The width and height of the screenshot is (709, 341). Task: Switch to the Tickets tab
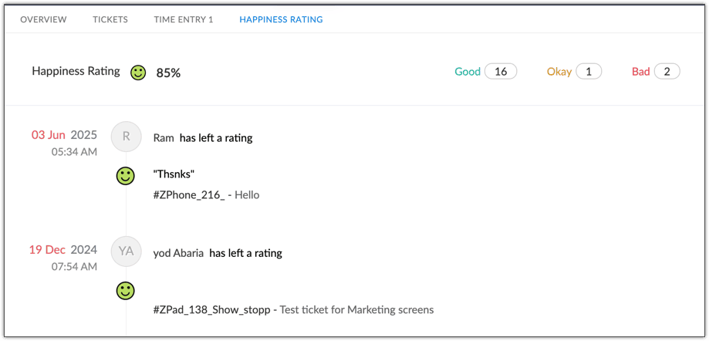(110, 19)
